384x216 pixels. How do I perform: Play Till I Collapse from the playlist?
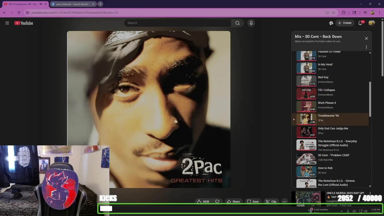[x=330, y=93]
